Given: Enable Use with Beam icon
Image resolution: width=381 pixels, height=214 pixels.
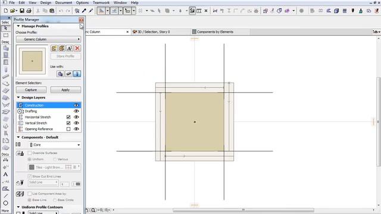Looking at the screenshot, I should (69, 74).
